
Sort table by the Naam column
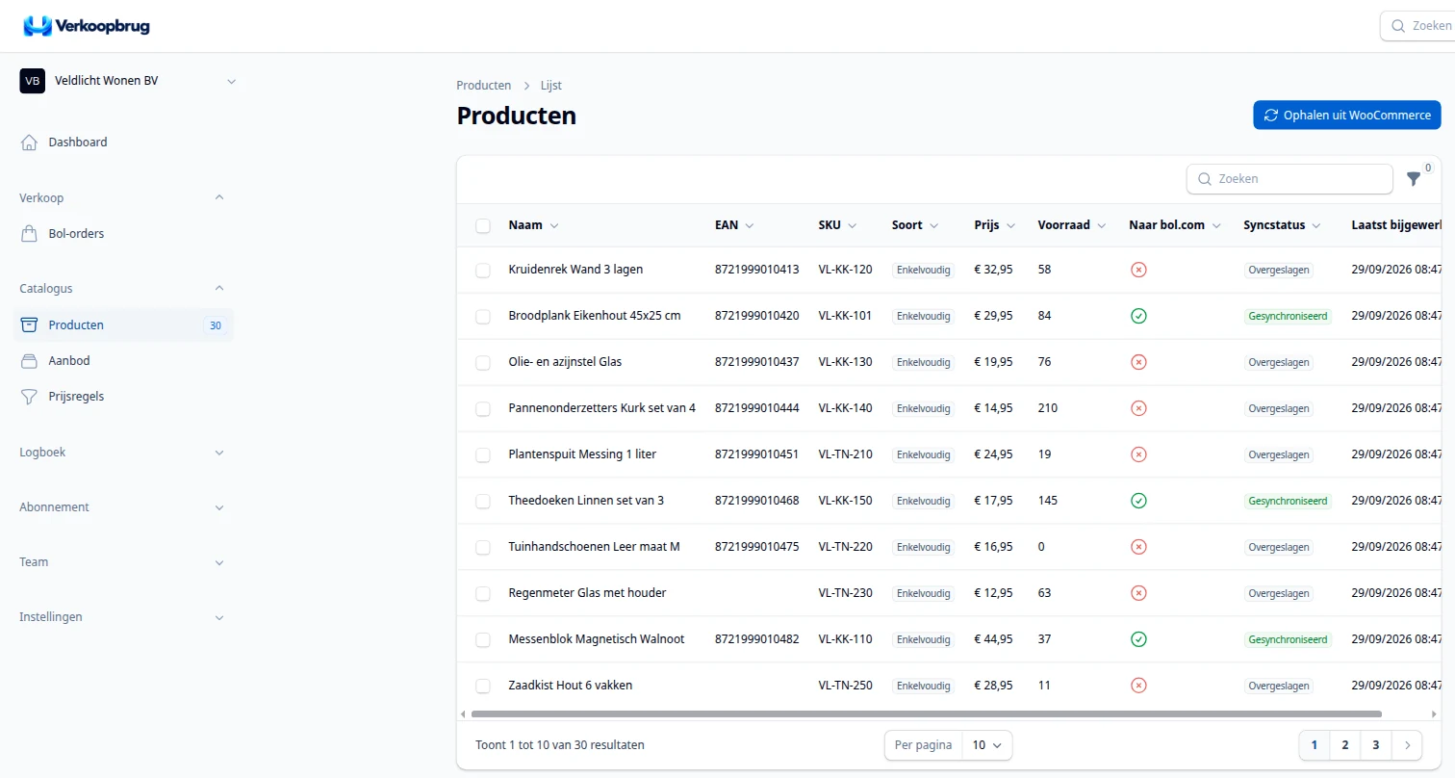pos(533,225)
